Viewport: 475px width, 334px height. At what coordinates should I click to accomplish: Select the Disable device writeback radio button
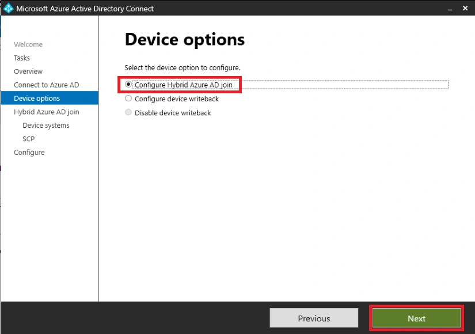tap(128, 112)
